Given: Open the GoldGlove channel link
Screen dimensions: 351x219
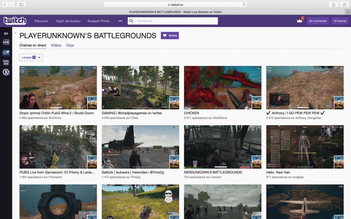Looking at the screenshot, I should tap(220, 118).
